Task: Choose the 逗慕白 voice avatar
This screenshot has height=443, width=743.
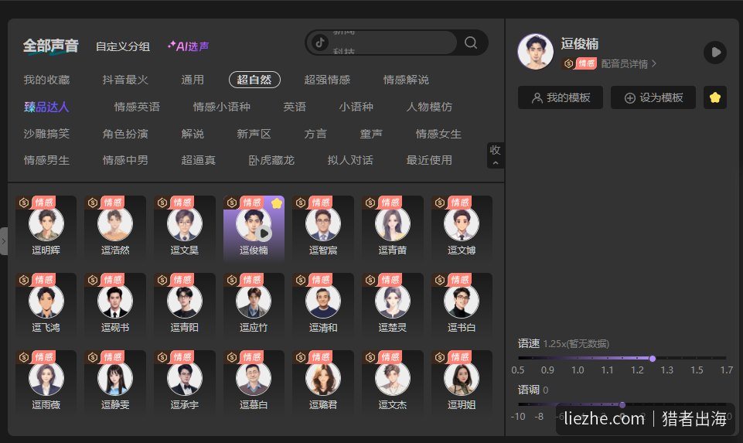Action: click(254, 378)
